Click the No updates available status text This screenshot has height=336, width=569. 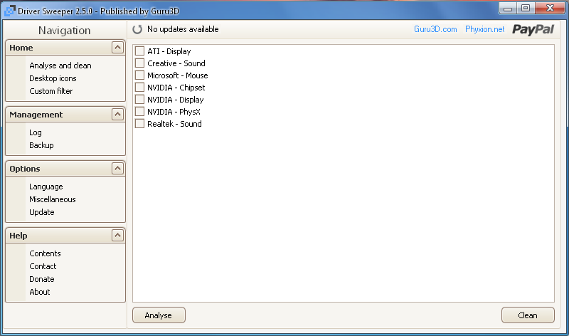pos(183,29)
